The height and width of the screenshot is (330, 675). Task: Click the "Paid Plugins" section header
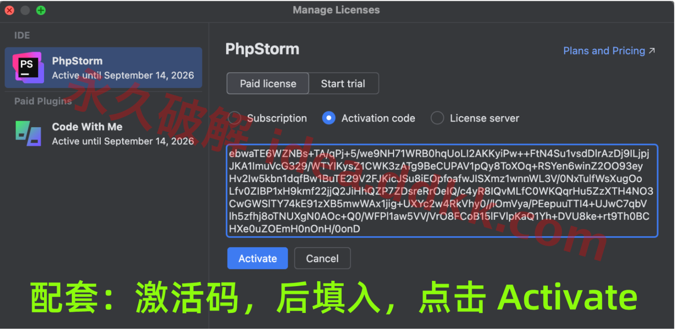click(x=43, y=101)
